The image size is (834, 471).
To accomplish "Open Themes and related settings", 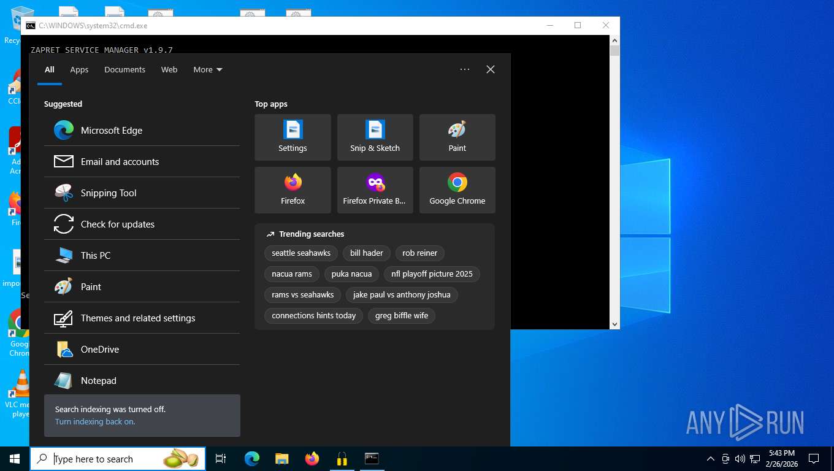I will [142, 318].
